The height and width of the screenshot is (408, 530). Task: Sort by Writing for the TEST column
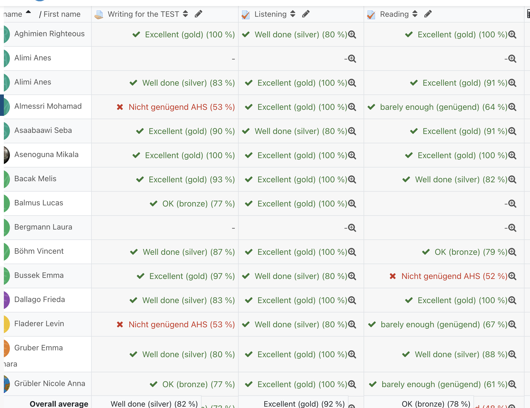[185, 14]
